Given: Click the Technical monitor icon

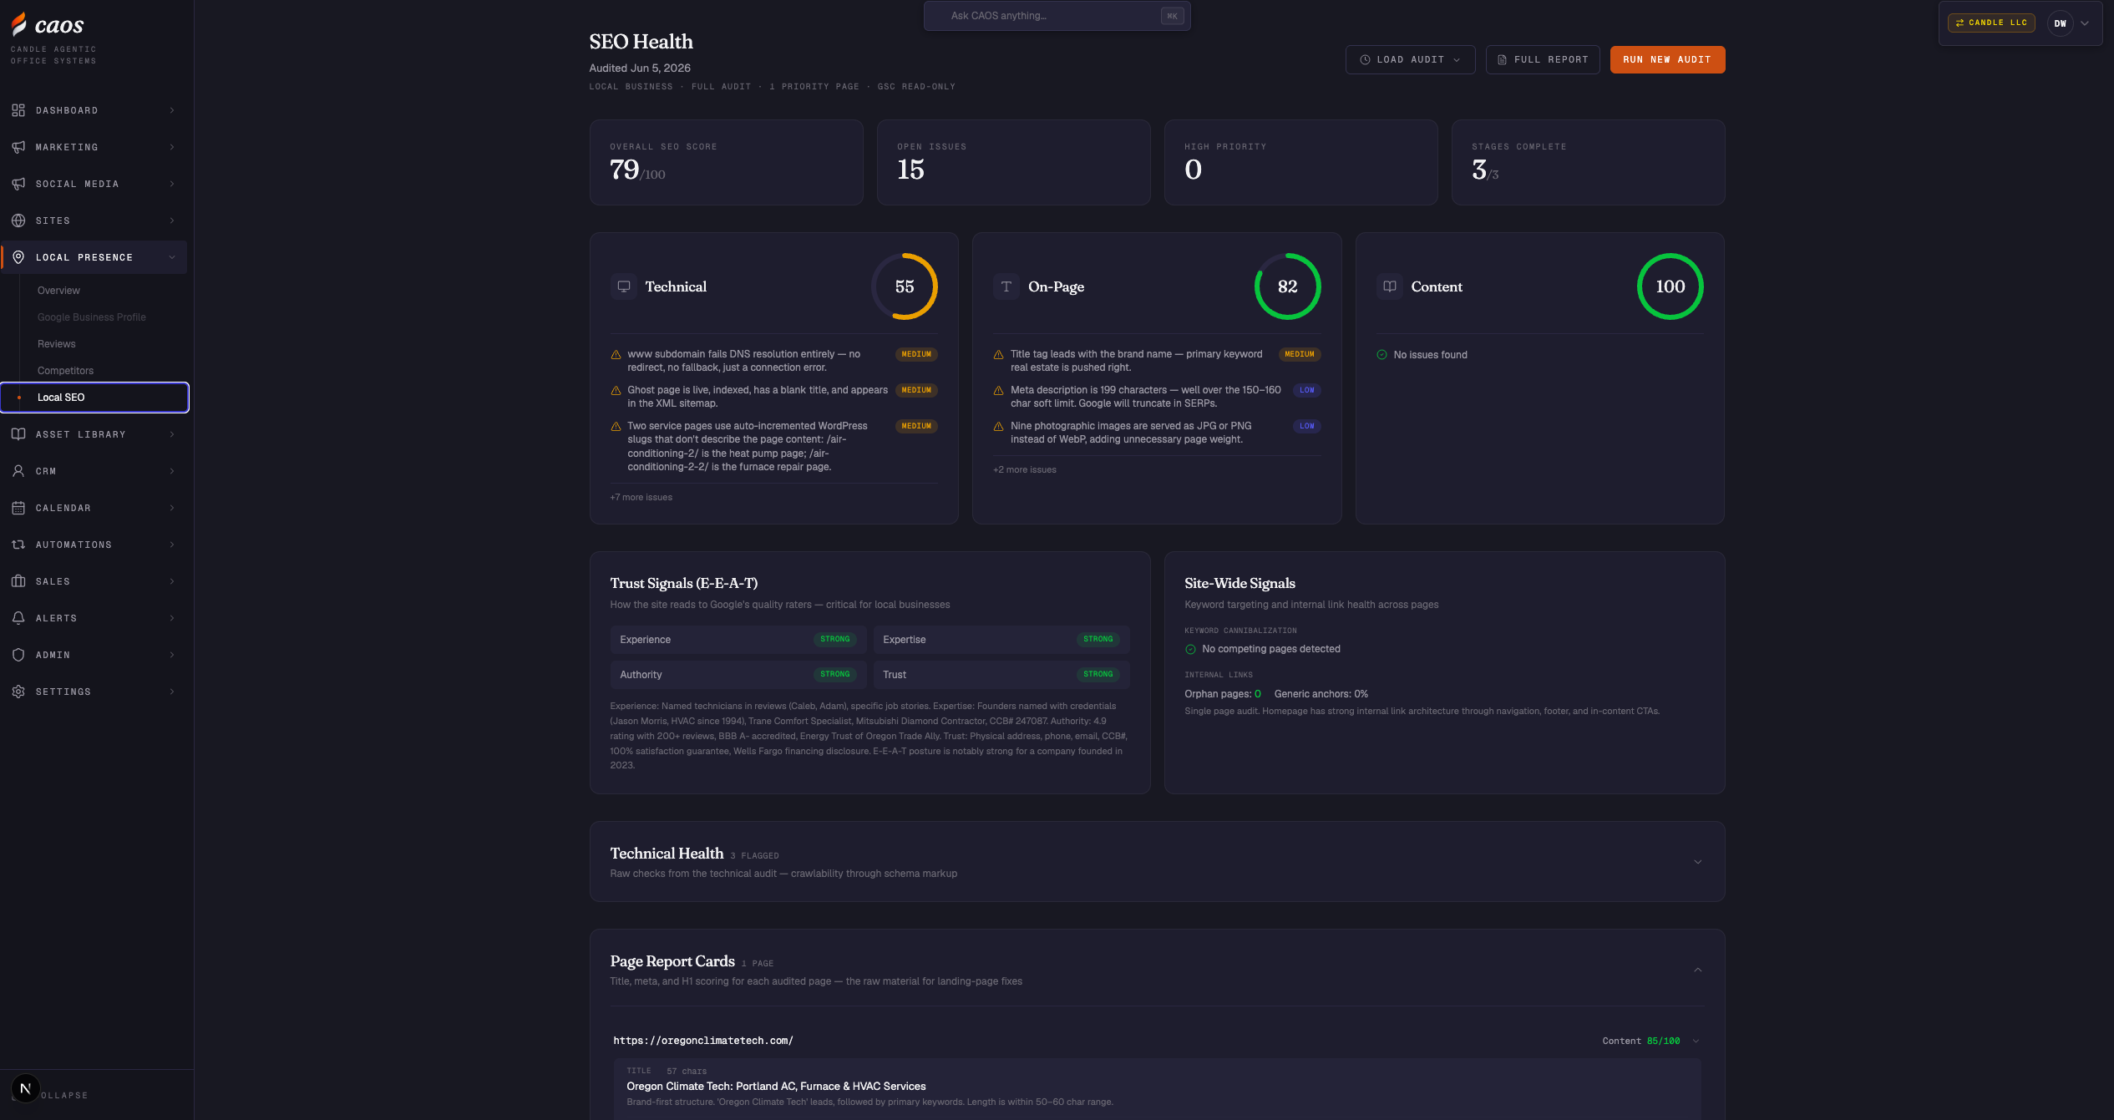Looking at the screenshot, I should (x=624, y=286).
